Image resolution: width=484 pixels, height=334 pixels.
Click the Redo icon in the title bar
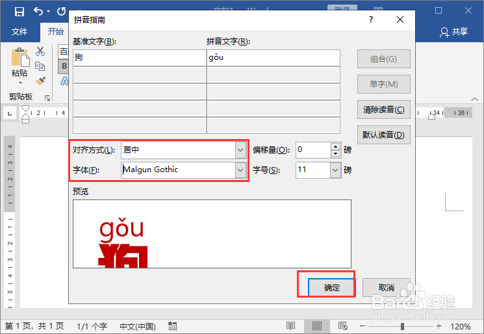[x=62, y=12]
